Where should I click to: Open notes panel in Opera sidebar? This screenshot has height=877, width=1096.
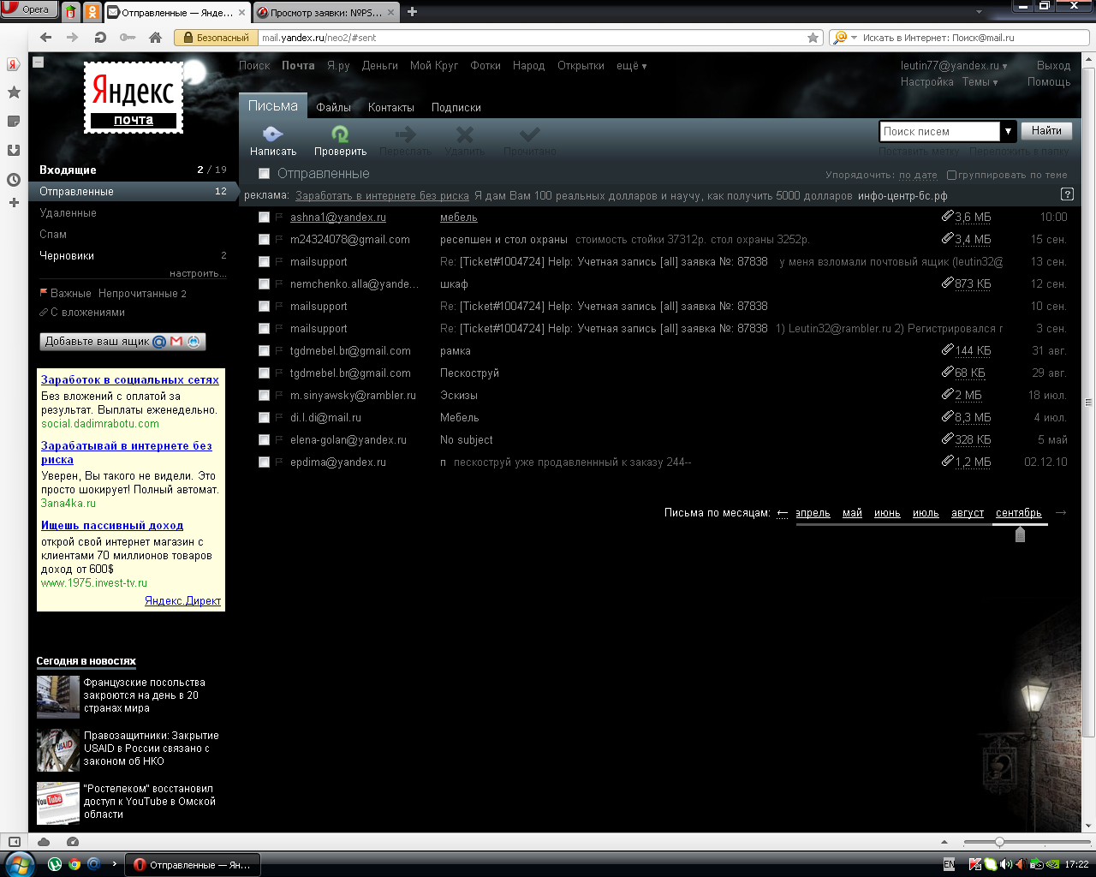pyautogui.click(x=14, y=121)
